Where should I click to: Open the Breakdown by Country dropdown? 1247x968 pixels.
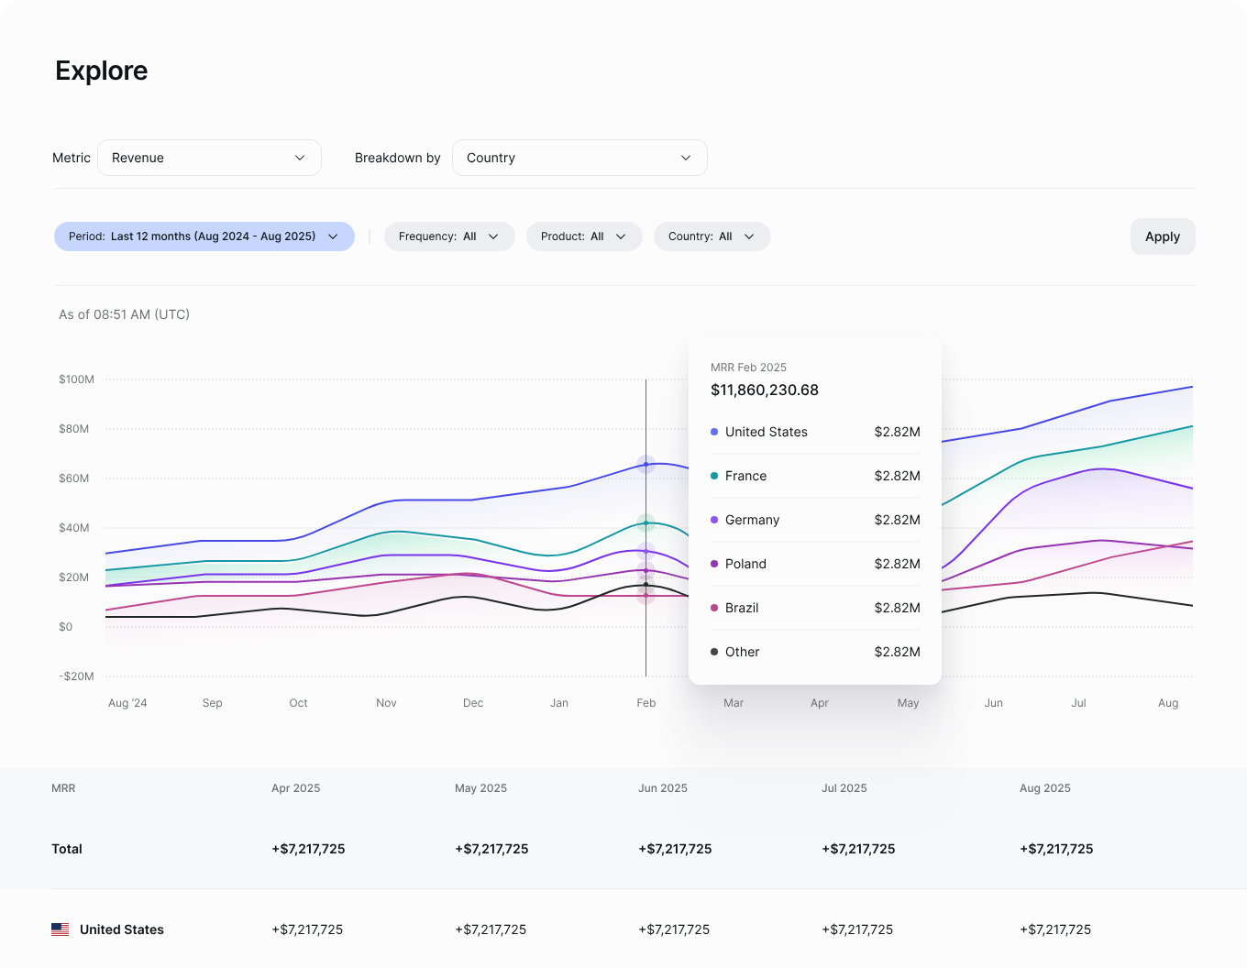click(x=579, y=158)
